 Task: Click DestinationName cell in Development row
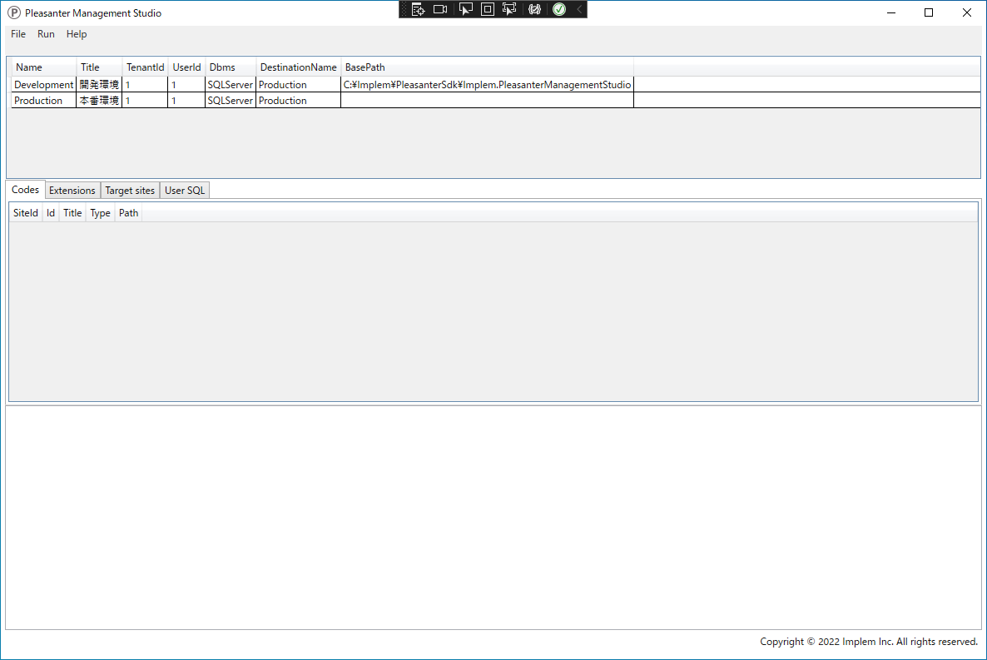[299, 84]
